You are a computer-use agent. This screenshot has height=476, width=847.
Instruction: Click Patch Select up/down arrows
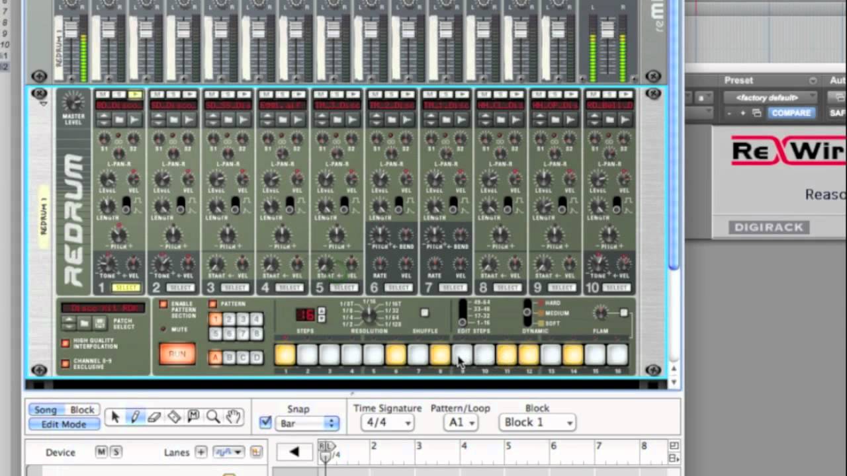coord(69,323)
